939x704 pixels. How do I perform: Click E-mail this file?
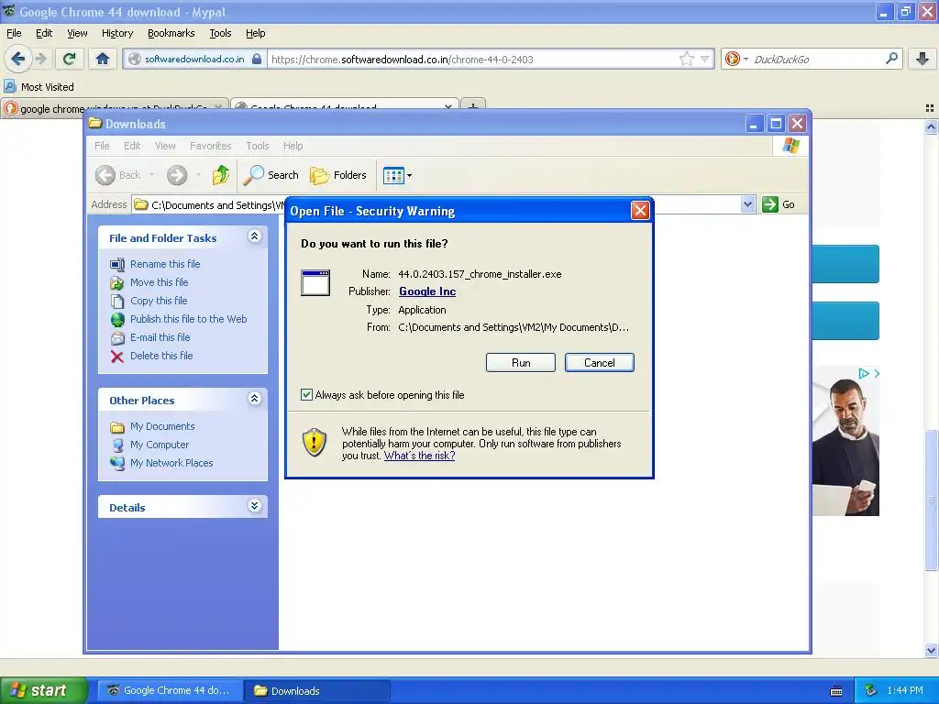point(160,337)
